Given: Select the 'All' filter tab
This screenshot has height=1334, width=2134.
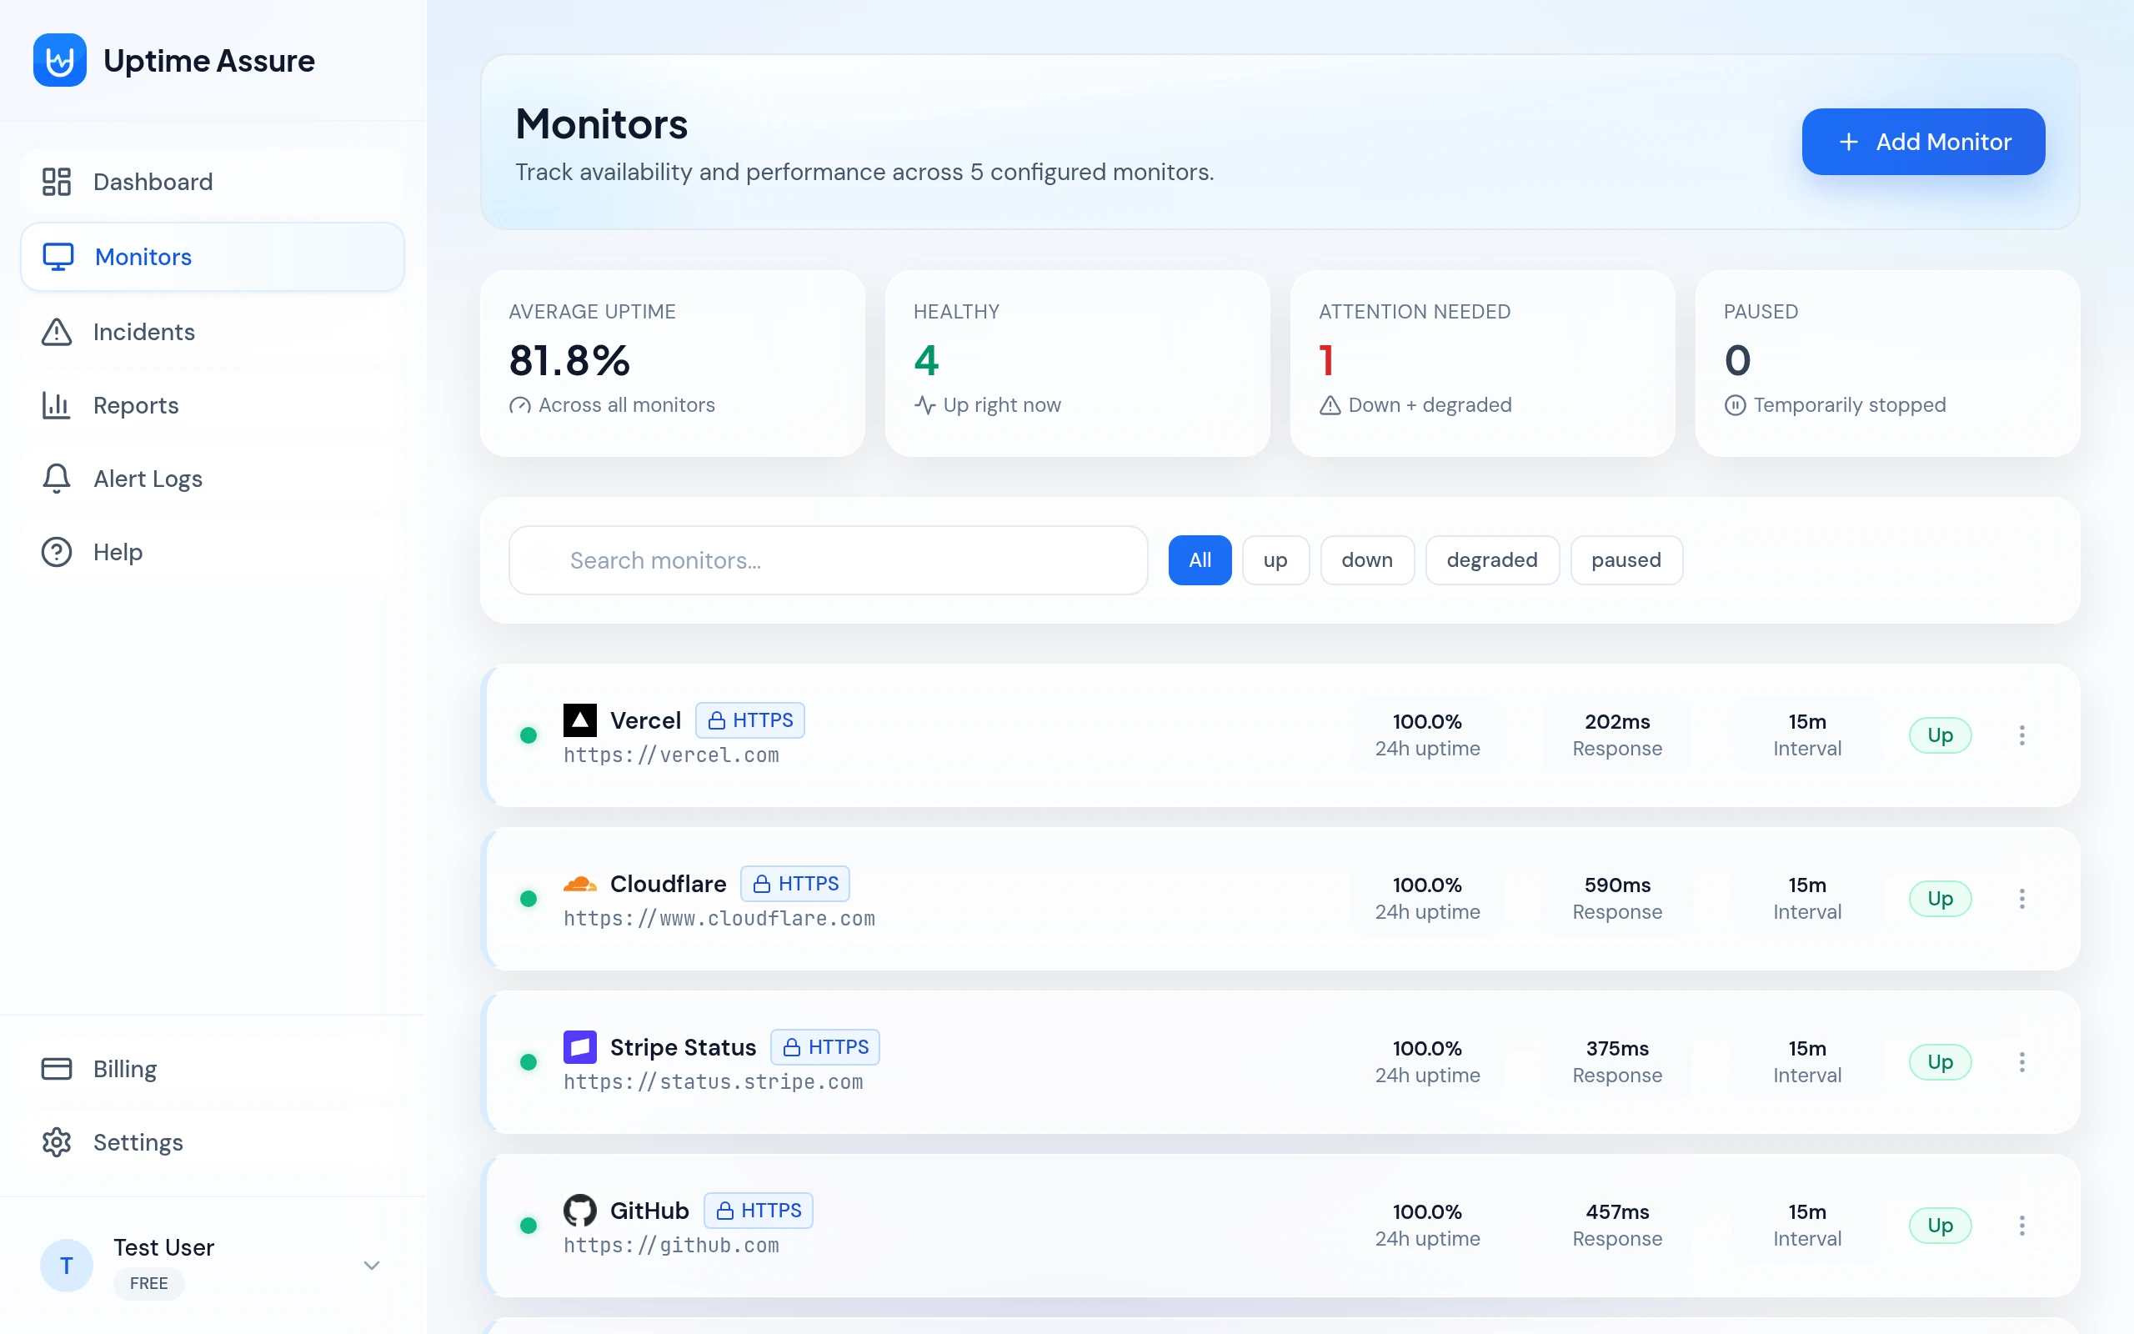Looking at the screenshot, I should 1200,559.
